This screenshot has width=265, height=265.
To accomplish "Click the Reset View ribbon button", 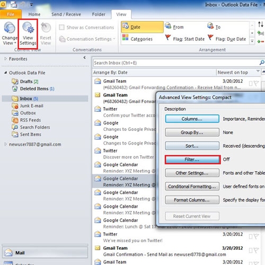I will point(46,33).
